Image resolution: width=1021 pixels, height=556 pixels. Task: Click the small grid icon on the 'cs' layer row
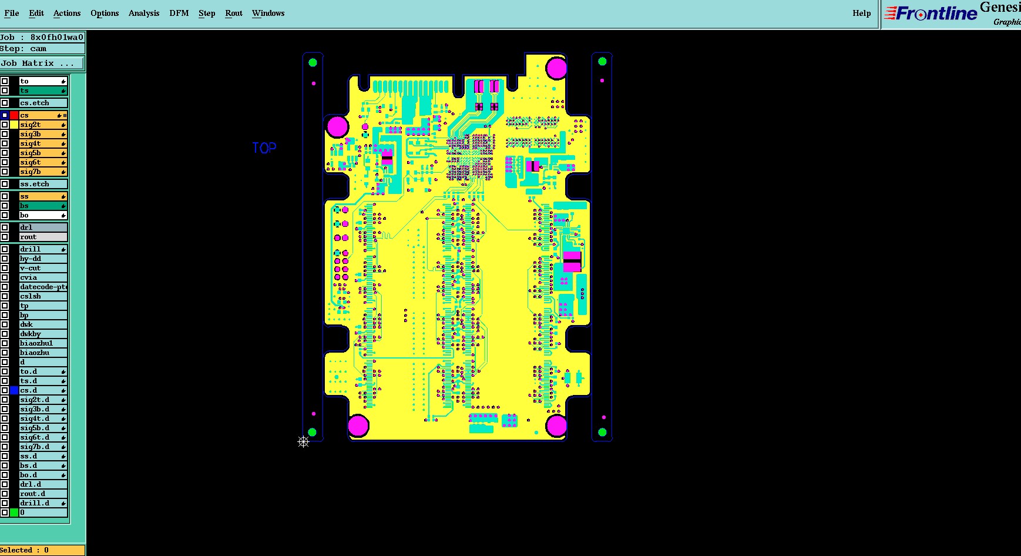pos(65,116)
